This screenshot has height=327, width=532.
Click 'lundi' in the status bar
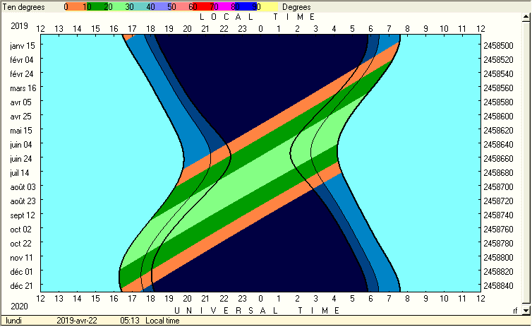pos(13,321)
